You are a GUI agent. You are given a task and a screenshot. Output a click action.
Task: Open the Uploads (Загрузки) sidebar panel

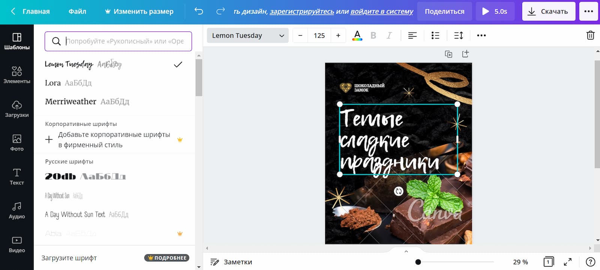click(x=17, y=109)
